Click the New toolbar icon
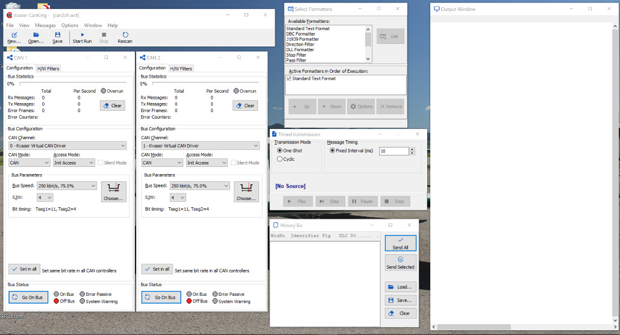Screen dimensions: 620x335 [x=14, y=35]
